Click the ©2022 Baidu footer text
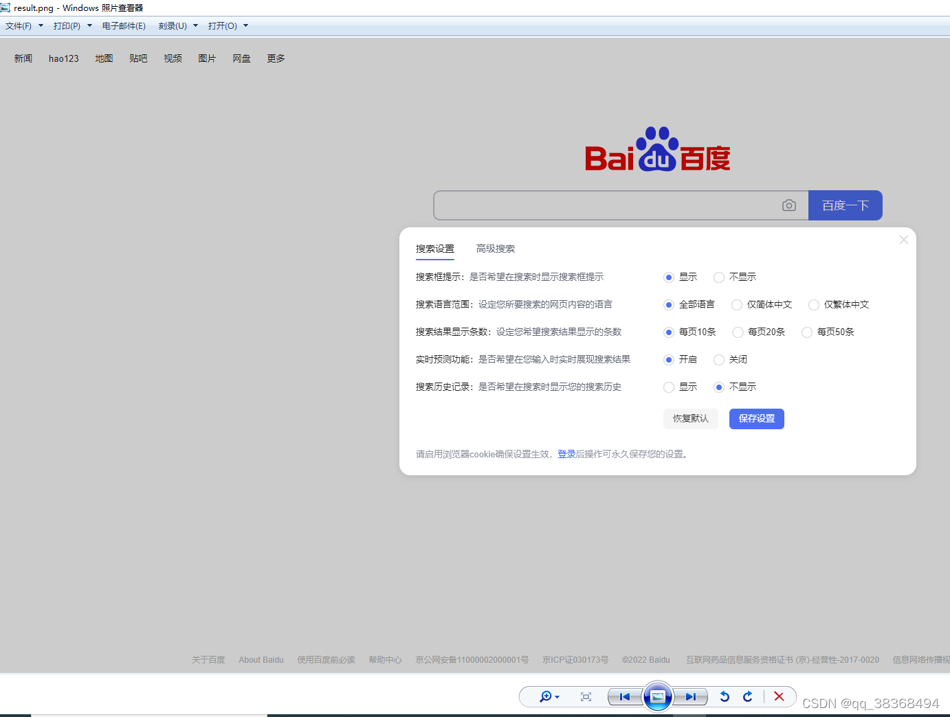The height and width of the screenshot is (717, 950). (x=646, y=660)
